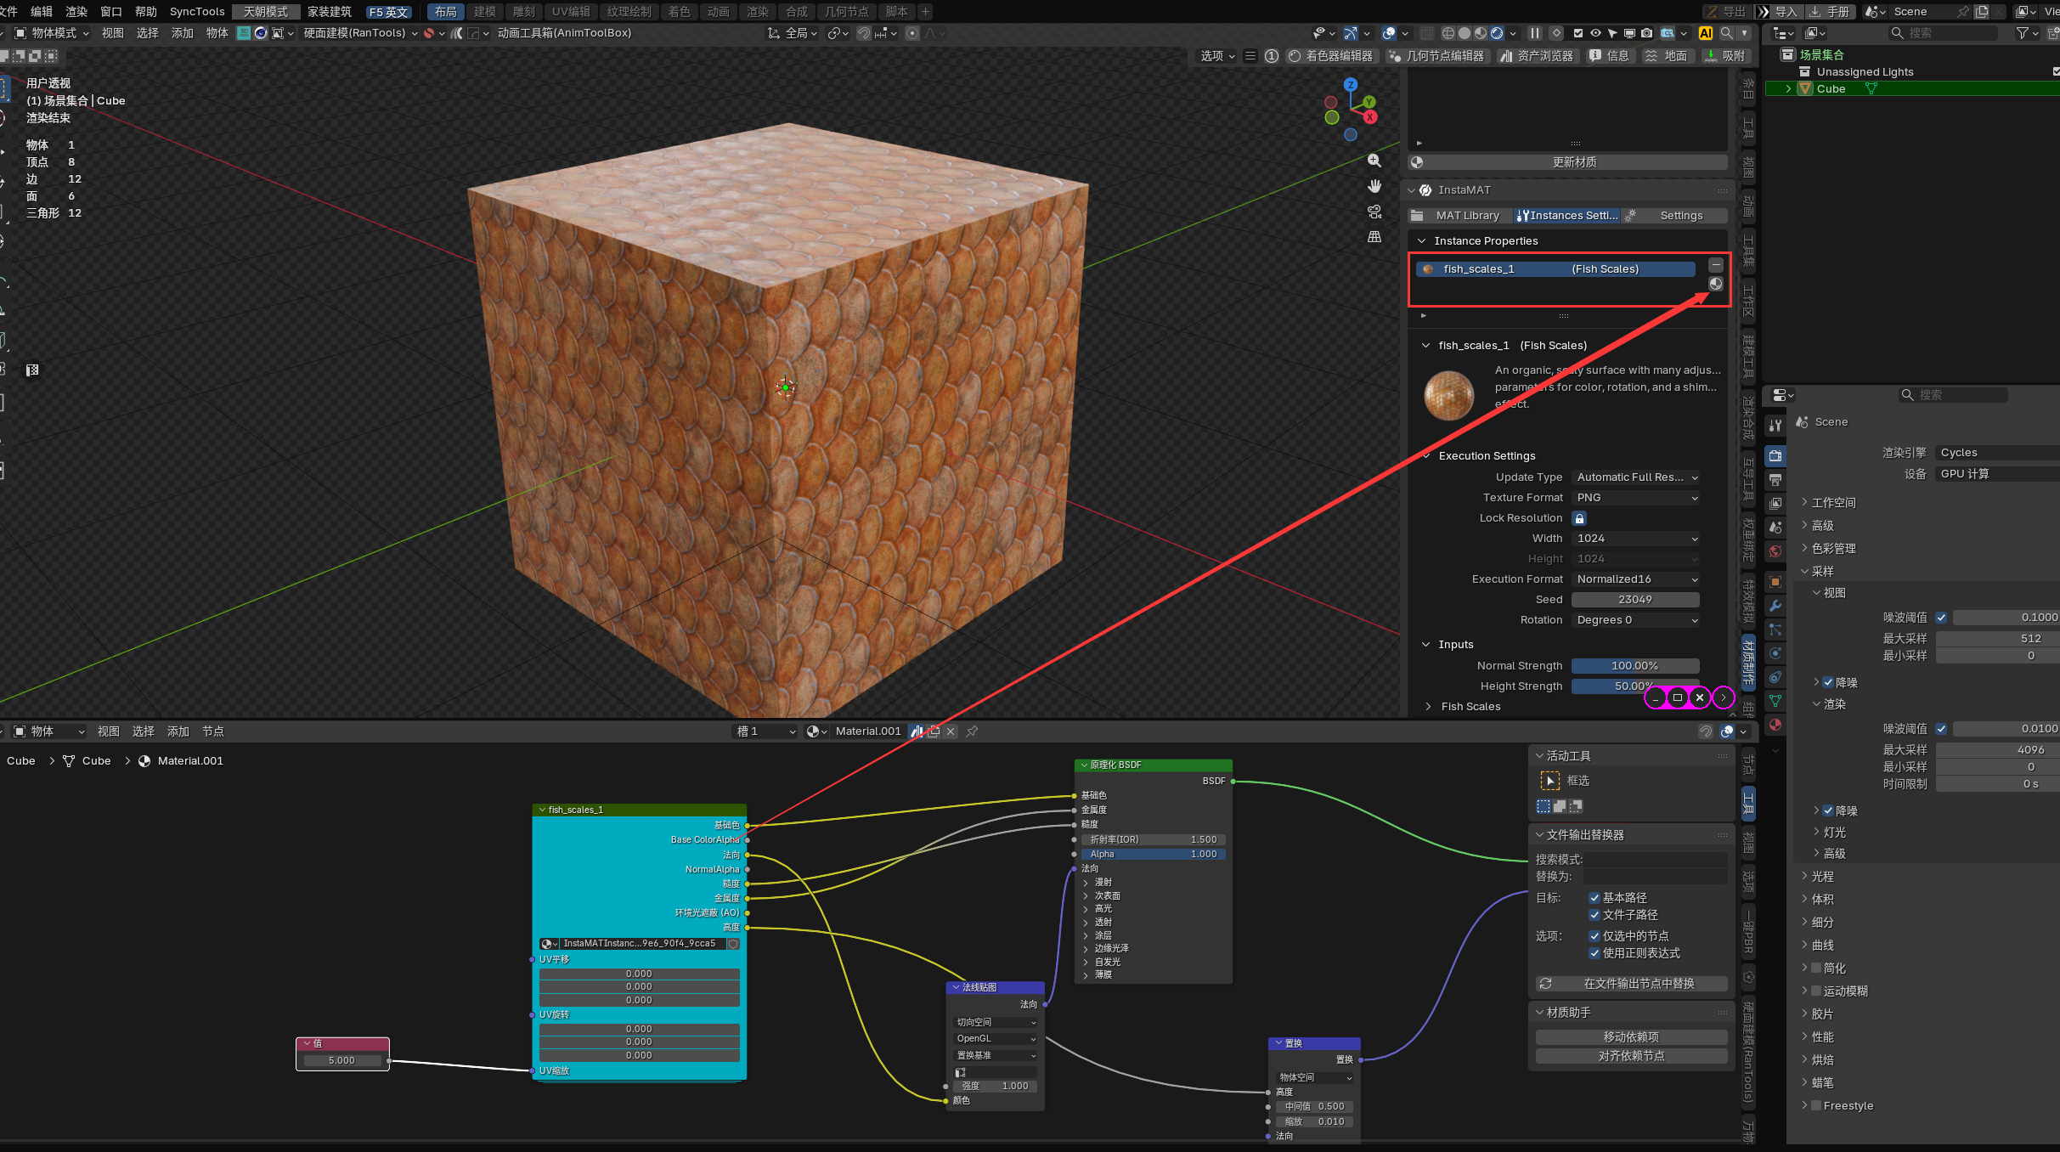2060x1152 pixels.
Task: Open the 资产浏览器 button
Action: click(x=1537, y=56)
